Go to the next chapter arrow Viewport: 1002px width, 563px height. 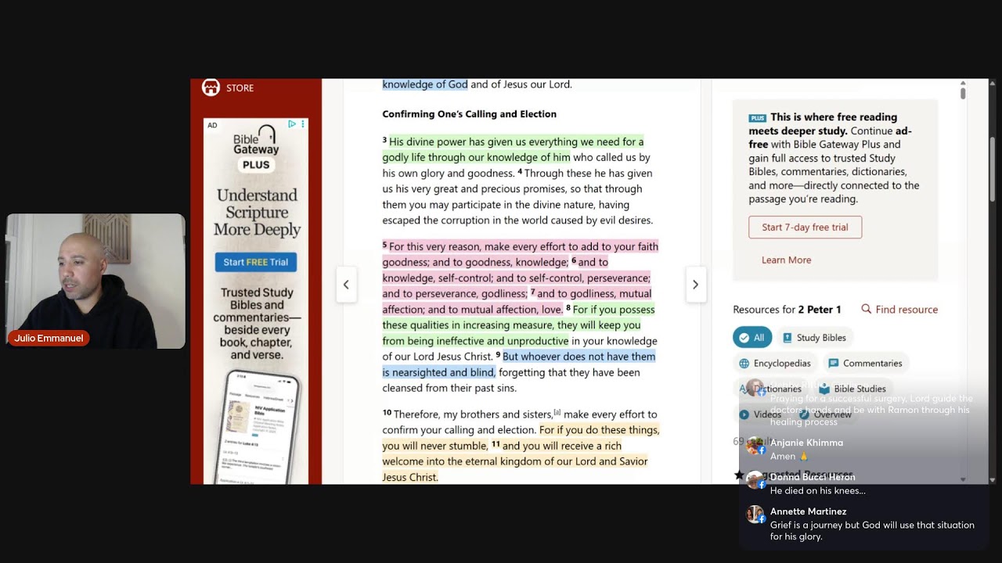pos(695,285)
